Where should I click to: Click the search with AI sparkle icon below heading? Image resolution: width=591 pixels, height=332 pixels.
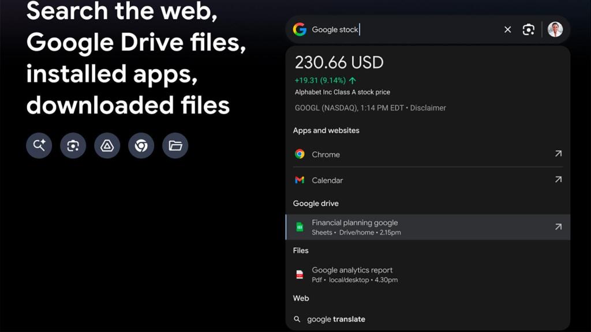coord(39,145)
